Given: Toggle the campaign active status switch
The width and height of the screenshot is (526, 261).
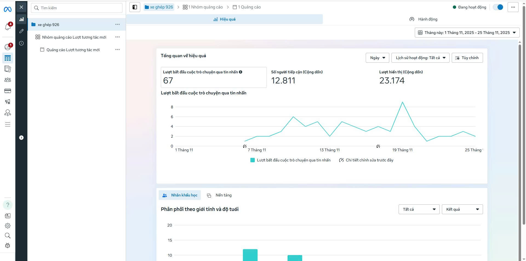Looking at the screenshot, I should point(498,7).
